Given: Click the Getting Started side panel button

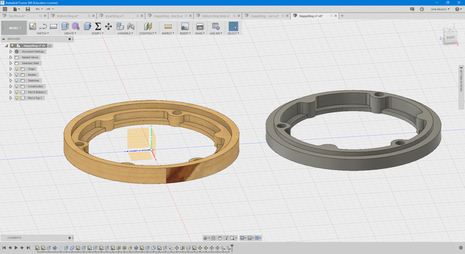Looking at the screenshot, I should tap(461, 81).
